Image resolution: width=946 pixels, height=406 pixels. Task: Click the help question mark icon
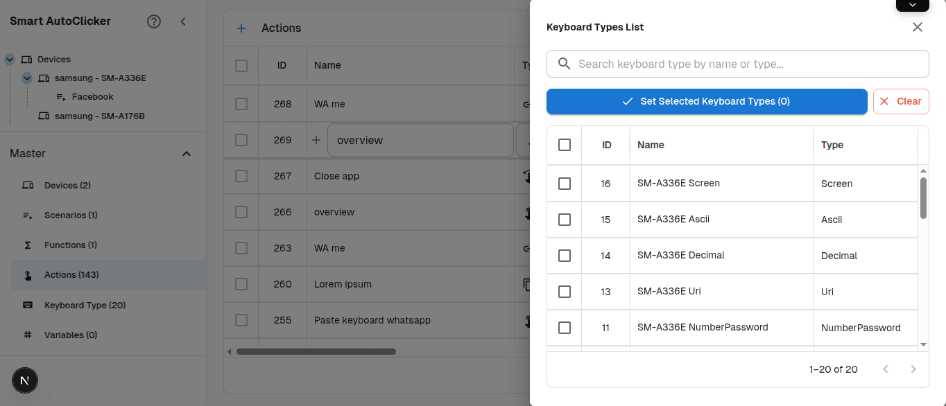pyautogui.click(x=154, y=21)
